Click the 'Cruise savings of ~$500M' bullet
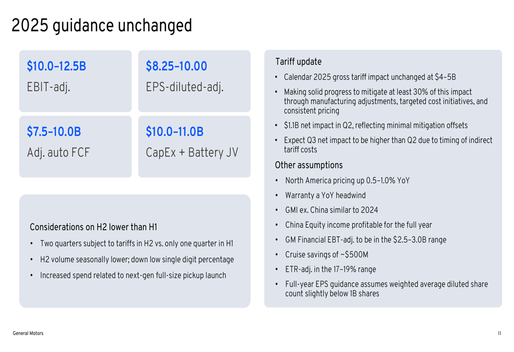 coord(326,255)
